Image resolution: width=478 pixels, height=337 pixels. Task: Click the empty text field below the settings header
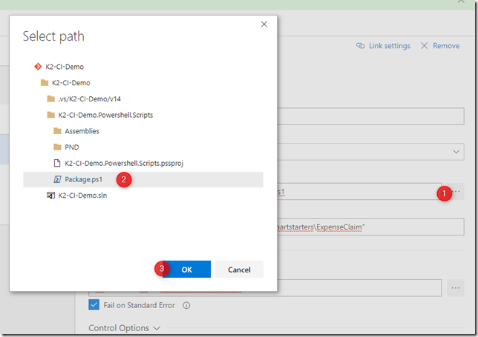click(x=370, y=116)
